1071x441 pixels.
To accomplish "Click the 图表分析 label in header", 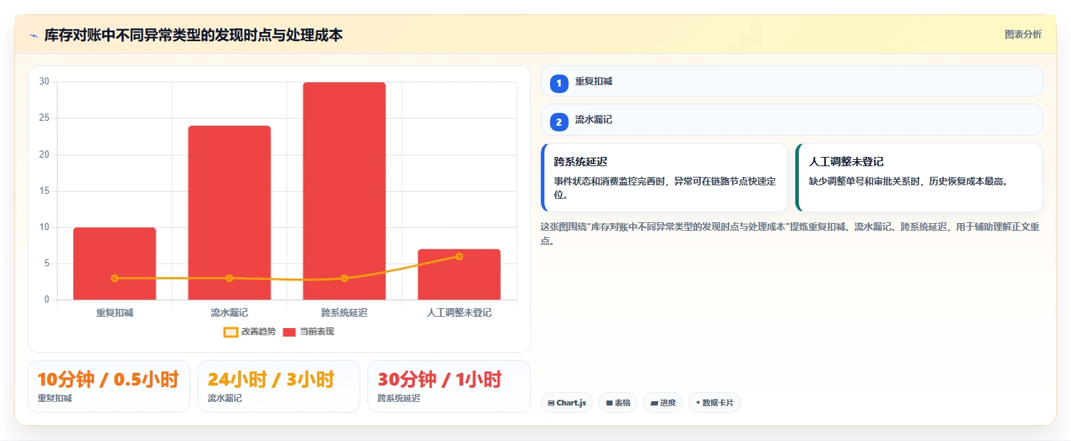I will click(1023, 35).
